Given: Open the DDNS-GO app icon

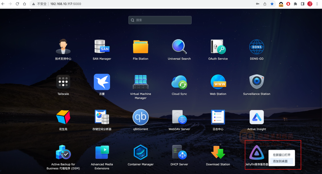Looking at the screenshot, I should pyautogui.click(x=257, y=47).
